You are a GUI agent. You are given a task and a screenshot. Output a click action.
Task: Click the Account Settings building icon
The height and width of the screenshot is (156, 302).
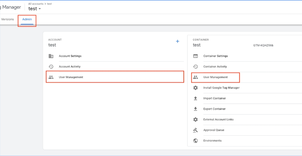(51, 56)
